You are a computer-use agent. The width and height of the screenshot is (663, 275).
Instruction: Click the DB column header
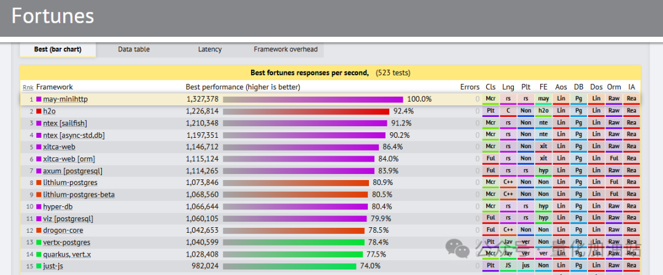point(578,87)
